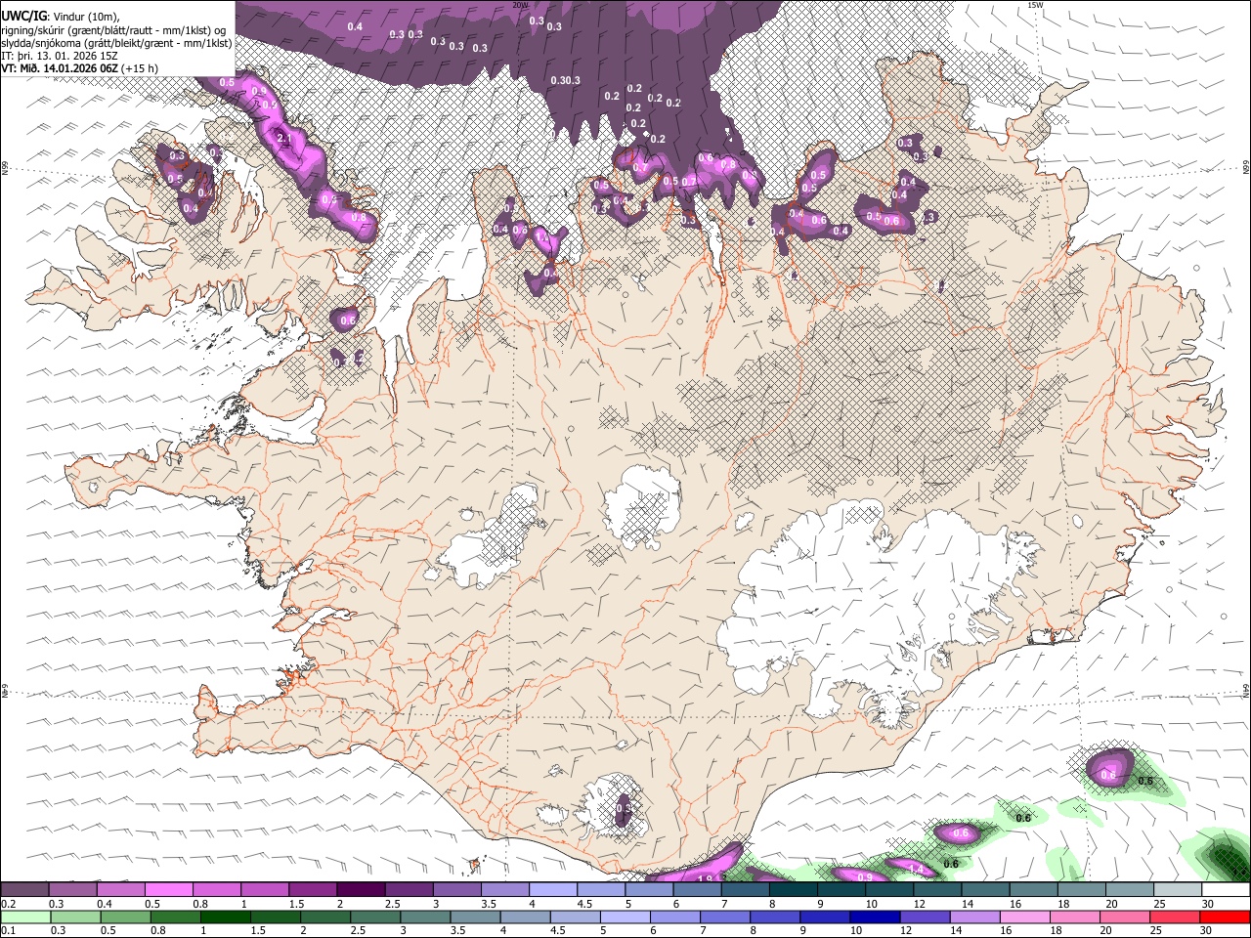Click the bright magenta 0.5 swatch in the upper legend
Viewport: 1251px width, 938px height.
(169, 889)
